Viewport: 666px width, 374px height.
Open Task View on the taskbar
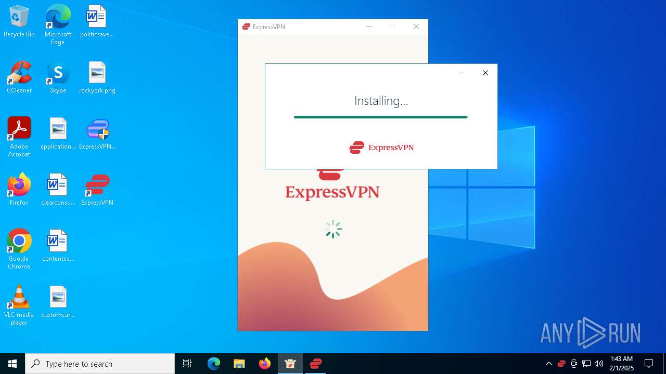[187, 364]
